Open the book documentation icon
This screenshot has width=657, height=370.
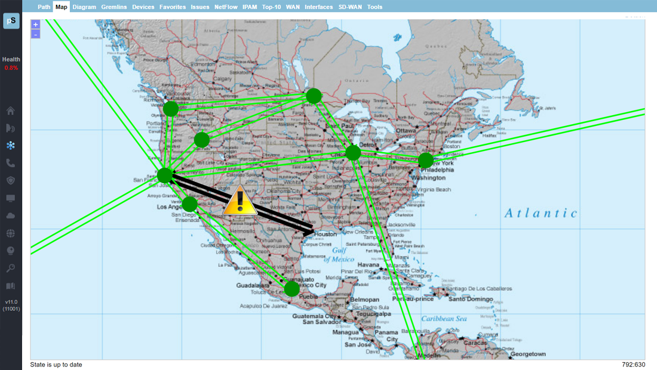(x=11, y=286)
